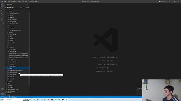Click the explorer vertical scrollbar

29,49
